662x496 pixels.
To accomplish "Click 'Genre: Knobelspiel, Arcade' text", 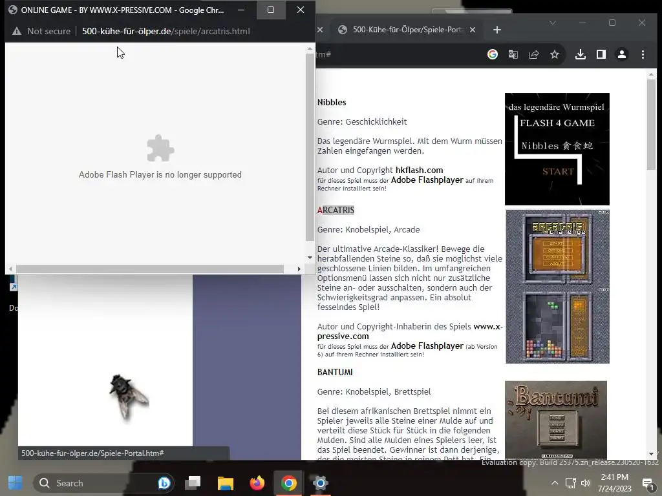I will (x=368, y=229).
